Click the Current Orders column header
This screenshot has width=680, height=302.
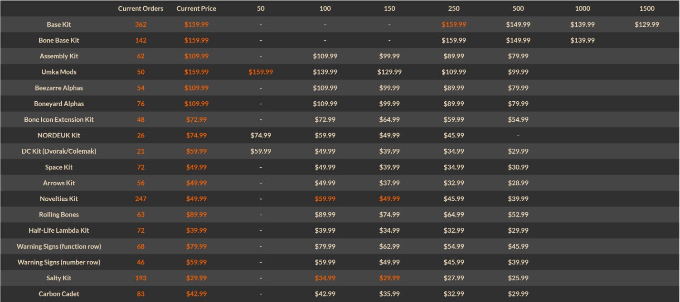click(x=141, y=9)
